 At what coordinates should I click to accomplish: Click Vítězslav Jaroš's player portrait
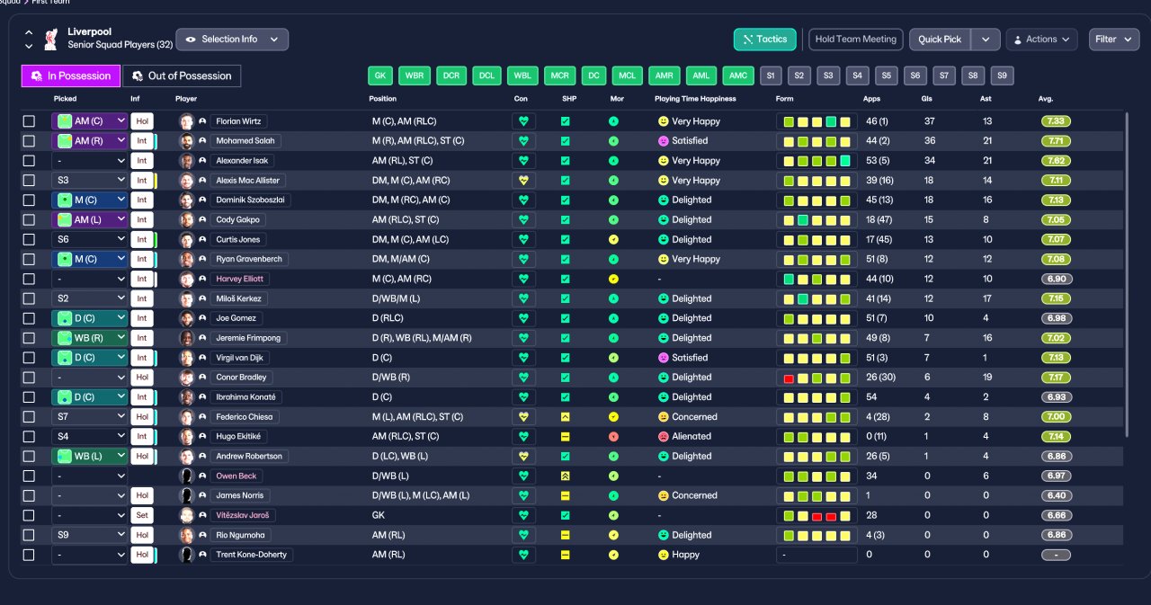(x=187, y=516)
